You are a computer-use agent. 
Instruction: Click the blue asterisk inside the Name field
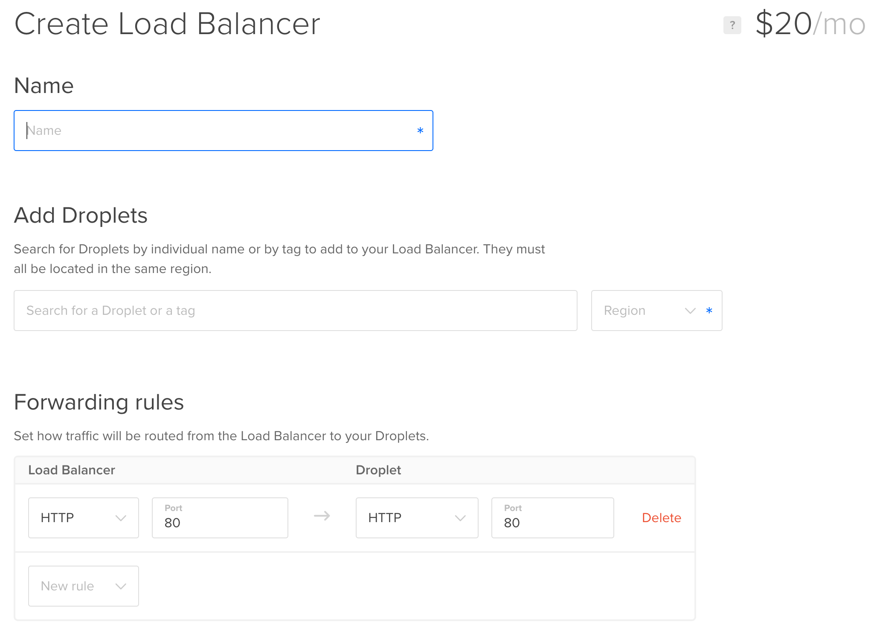[420, 131]
